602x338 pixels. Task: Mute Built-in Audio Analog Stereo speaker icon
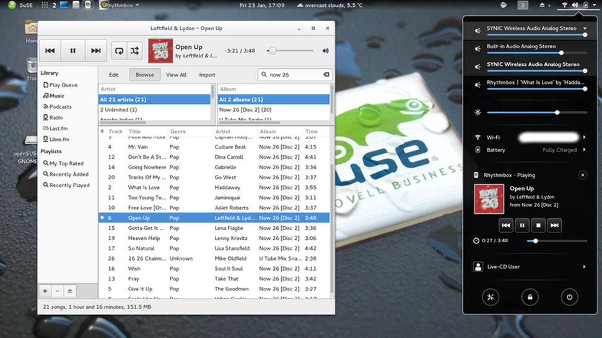(478, 49)
